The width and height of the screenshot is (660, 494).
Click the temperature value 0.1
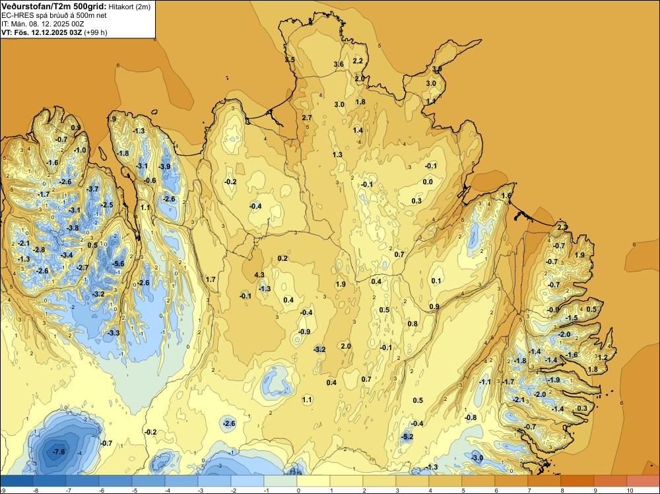coord(436,281)
